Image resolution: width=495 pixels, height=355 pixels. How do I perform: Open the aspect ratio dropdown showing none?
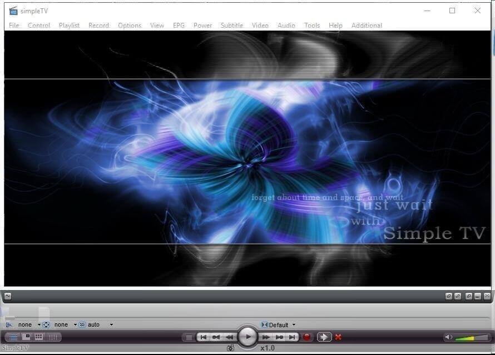(x=66, y=325)
